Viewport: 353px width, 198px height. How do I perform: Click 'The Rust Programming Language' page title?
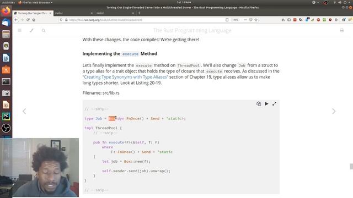click(192, 30)
